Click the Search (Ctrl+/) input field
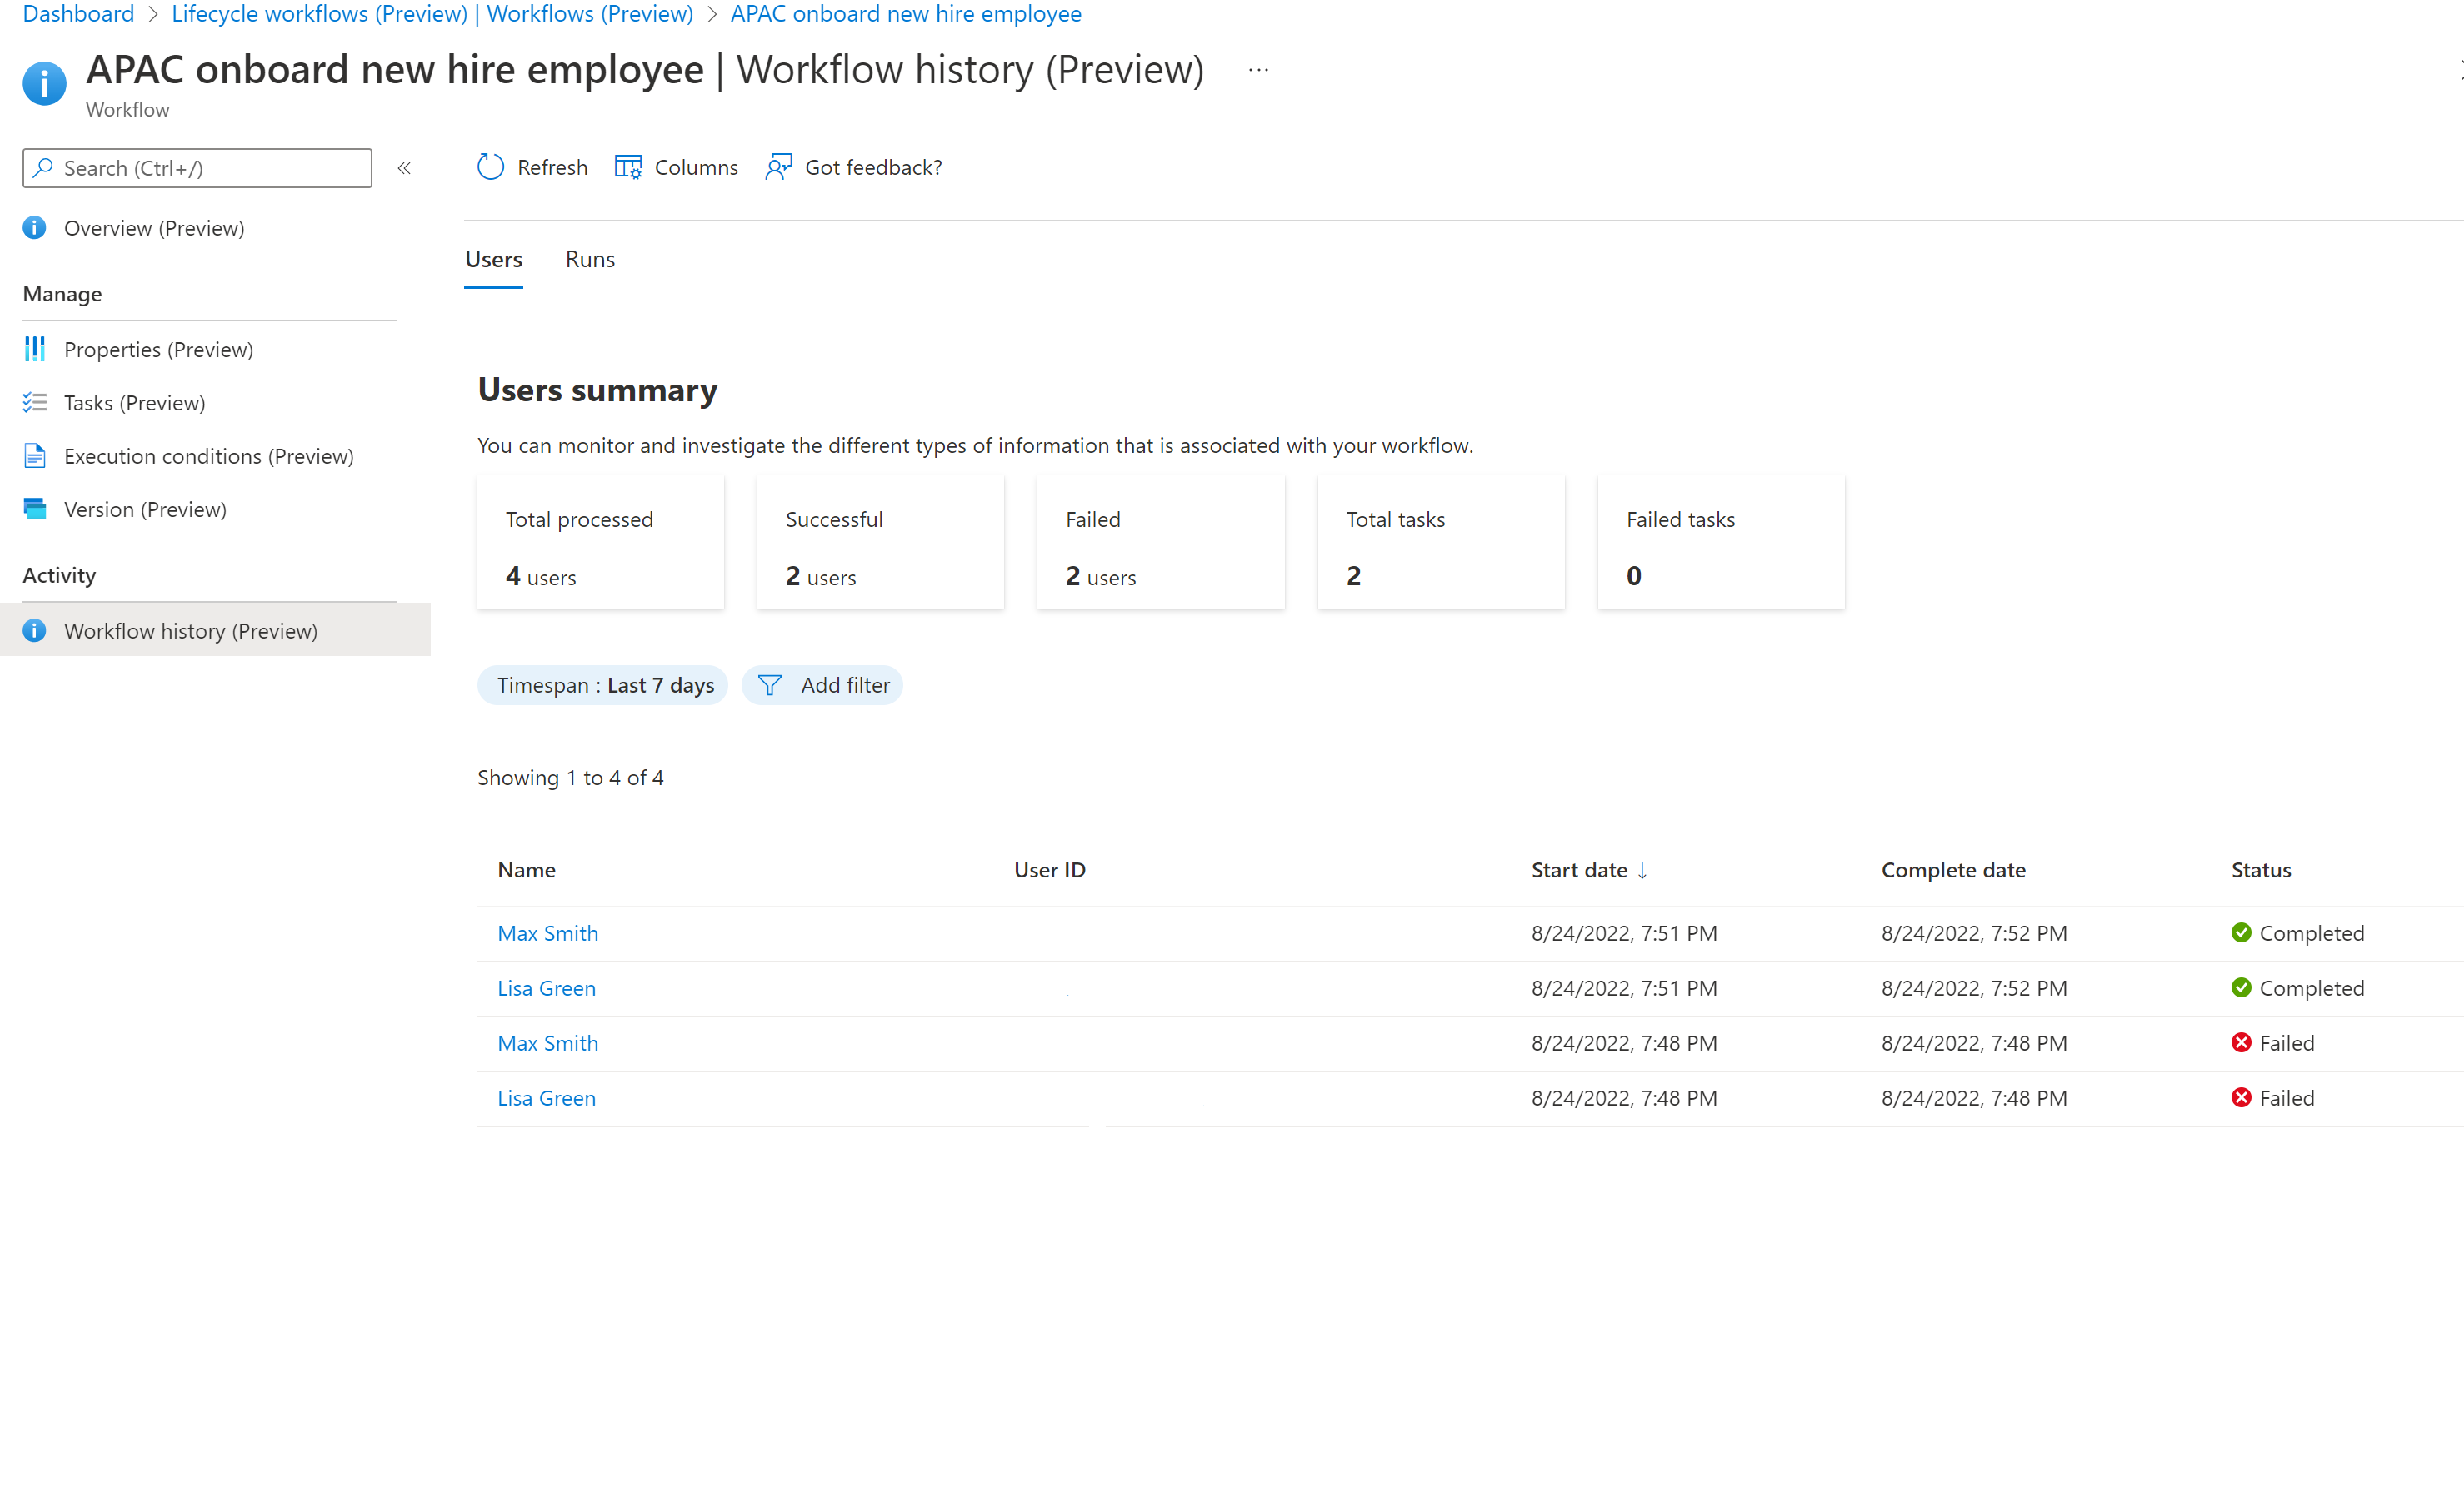2464x1511 pixels. (x=197, y=167)
